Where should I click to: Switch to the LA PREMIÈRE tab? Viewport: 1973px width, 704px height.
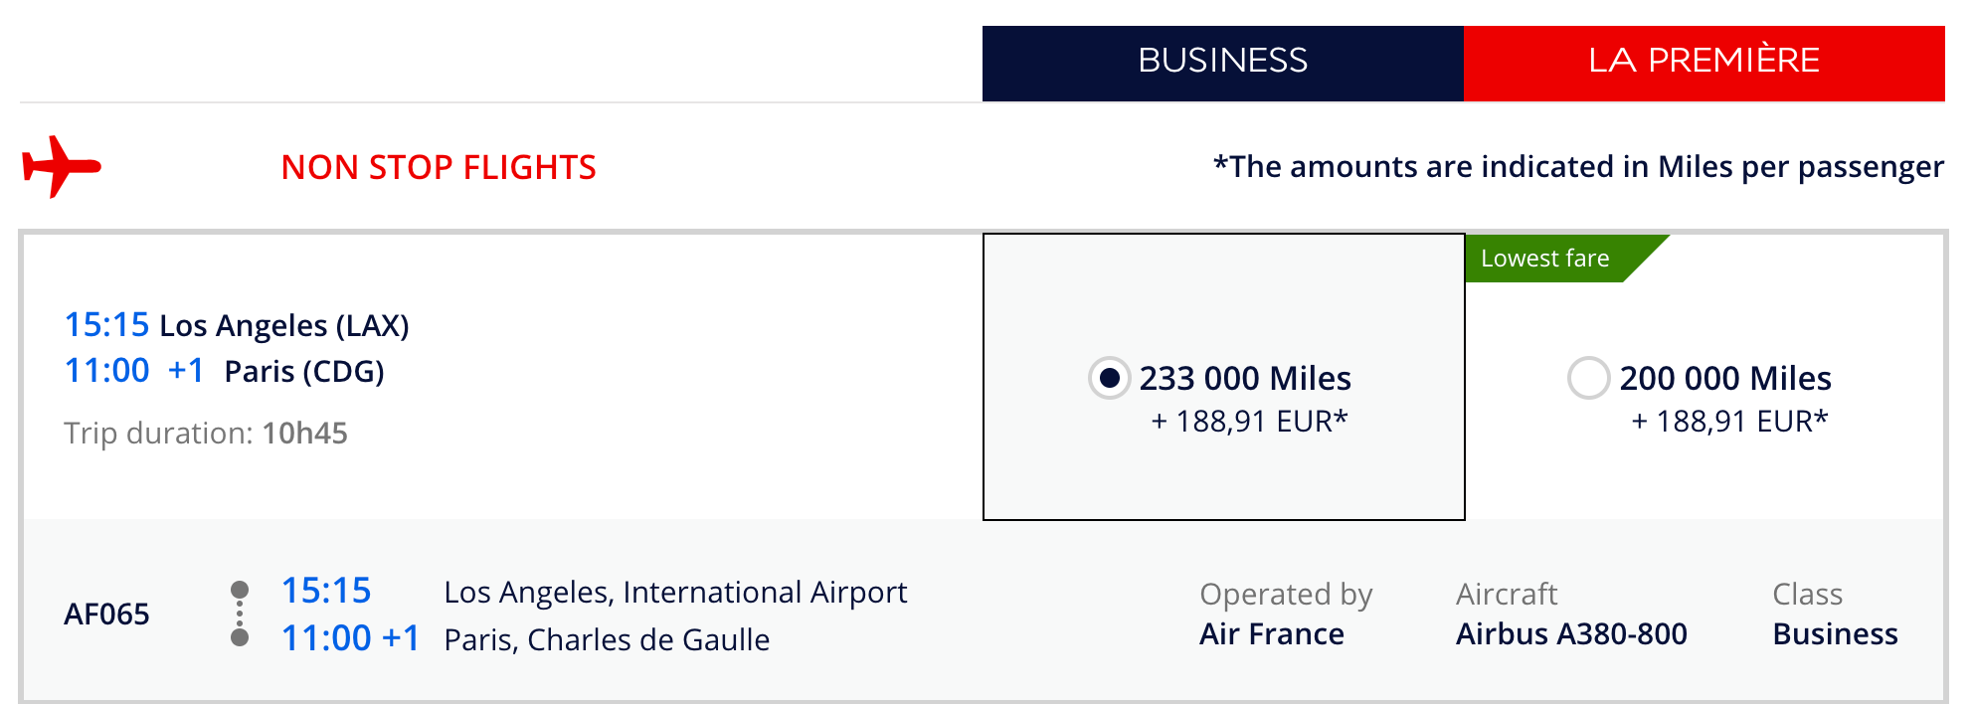[x=1704, y=63]
